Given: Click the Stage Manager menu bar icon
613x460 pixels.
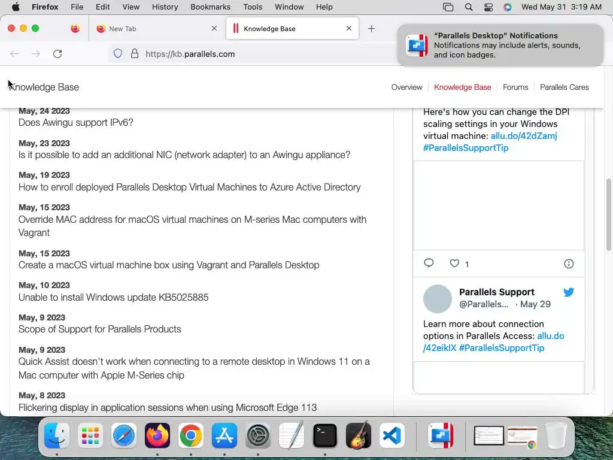Looking at the screenshot, I should pos(448,7).
